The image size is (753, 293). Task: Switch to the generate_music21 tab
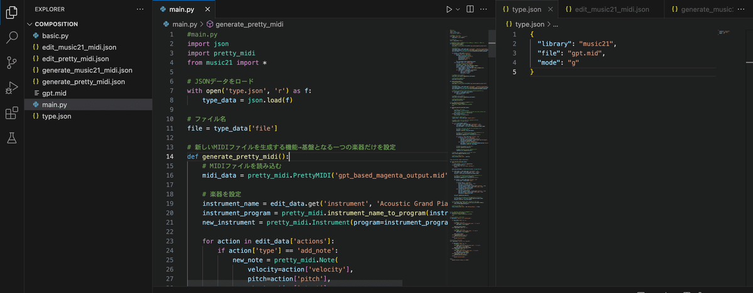click(x=698, y=9)
